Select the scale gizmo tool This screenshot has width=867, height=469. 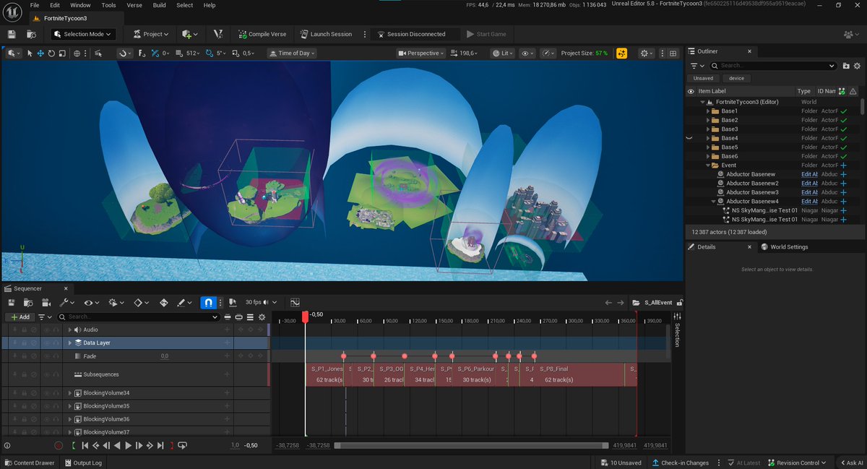tap(62, 53)
